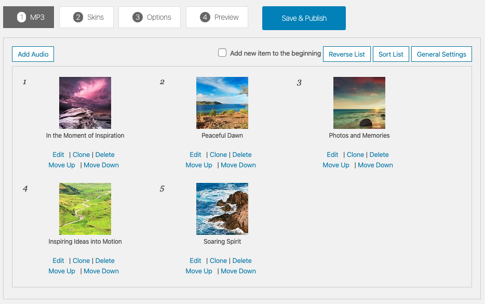Open General Settings
This screenshot has height=304, width=485.
click(x=441, y=54)
